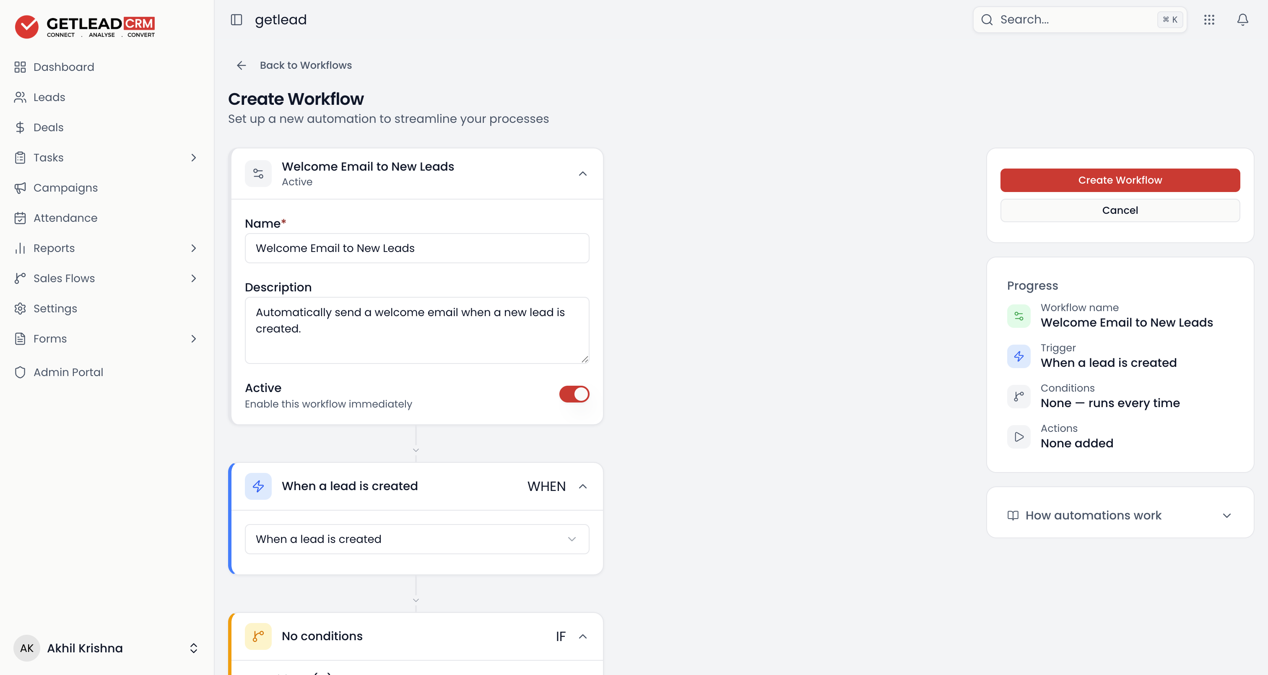Click the branch icon beside No conditions
Viewport: 1268px width, 675px height.
coord(258,636)
